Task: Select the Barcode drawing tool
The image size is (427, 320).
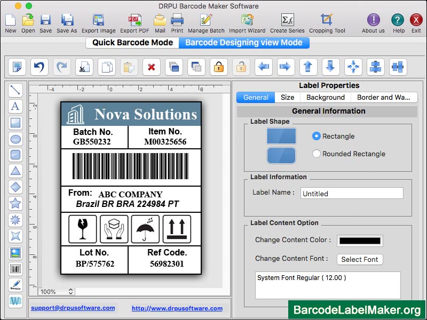Action: click(x=15, y=268)
